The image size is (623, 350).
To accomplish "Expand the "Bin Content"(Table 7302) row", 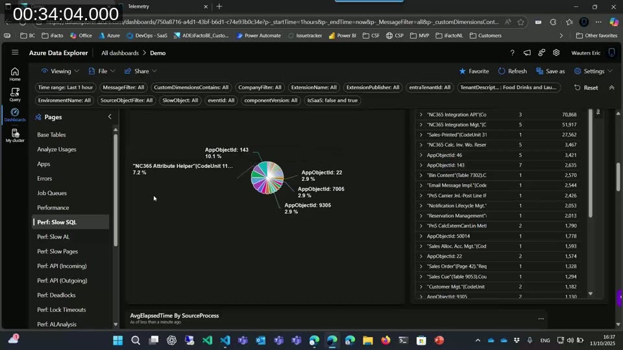I will 421,176.
